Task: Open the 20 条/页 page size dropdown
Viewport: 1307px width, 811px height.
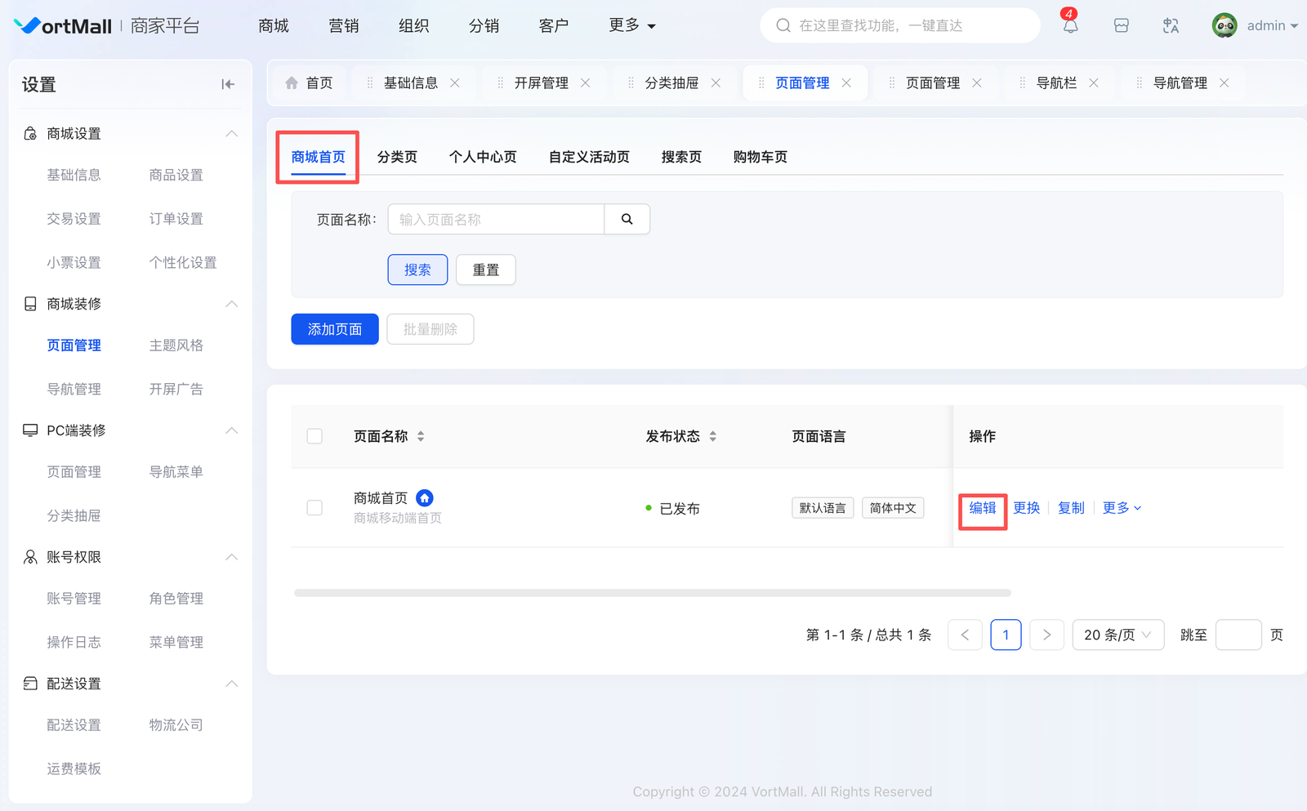Action: point(1117,635)
